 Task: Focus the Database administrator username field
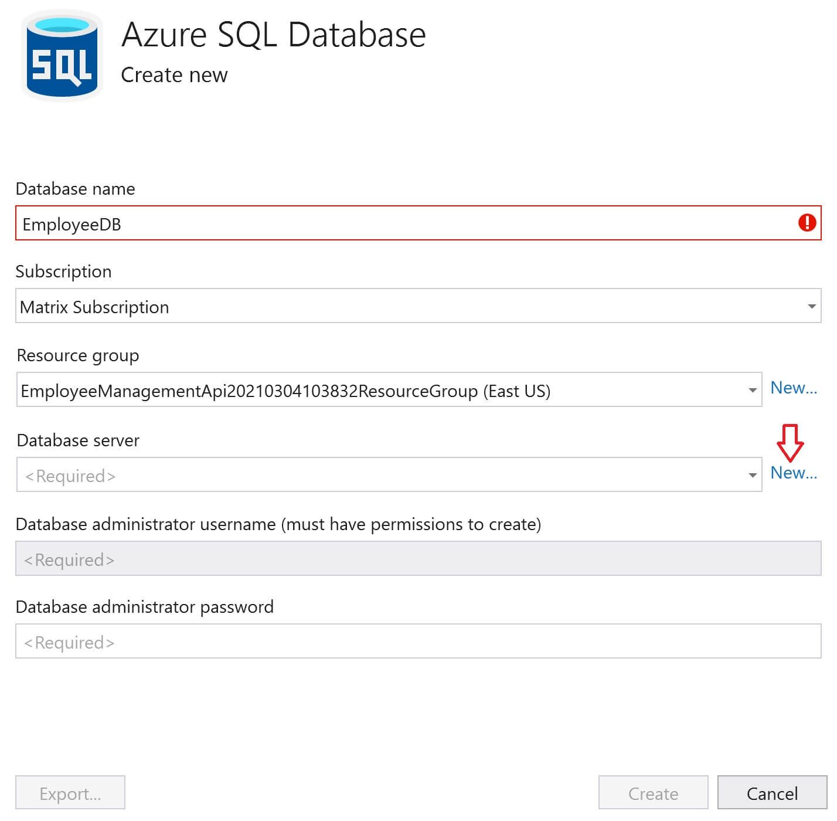pyautogui.click(x=418, y=558)
